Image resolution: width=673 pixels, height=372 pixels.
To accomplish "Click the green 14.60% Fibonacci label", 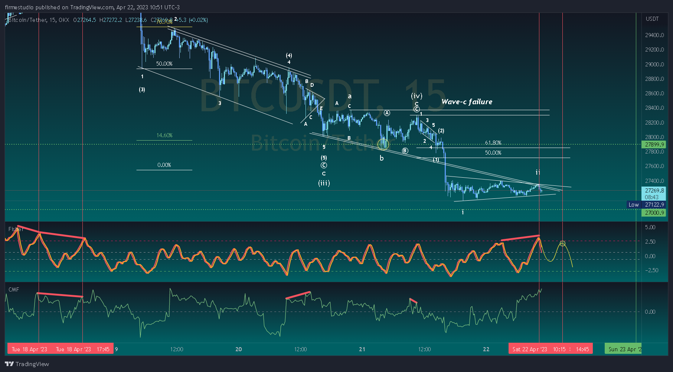I will (x=164, y=135).
